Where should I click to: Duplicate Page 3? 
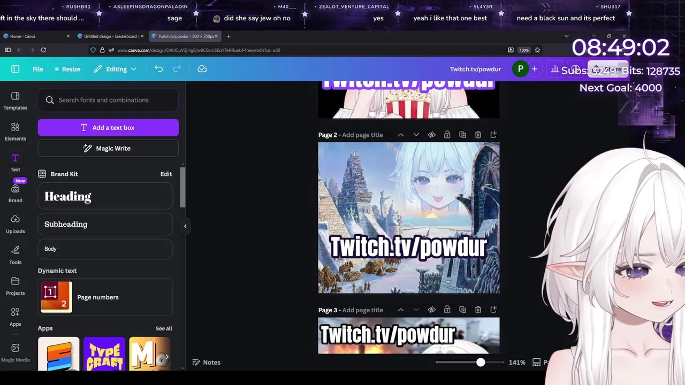(x=462, y=310)
